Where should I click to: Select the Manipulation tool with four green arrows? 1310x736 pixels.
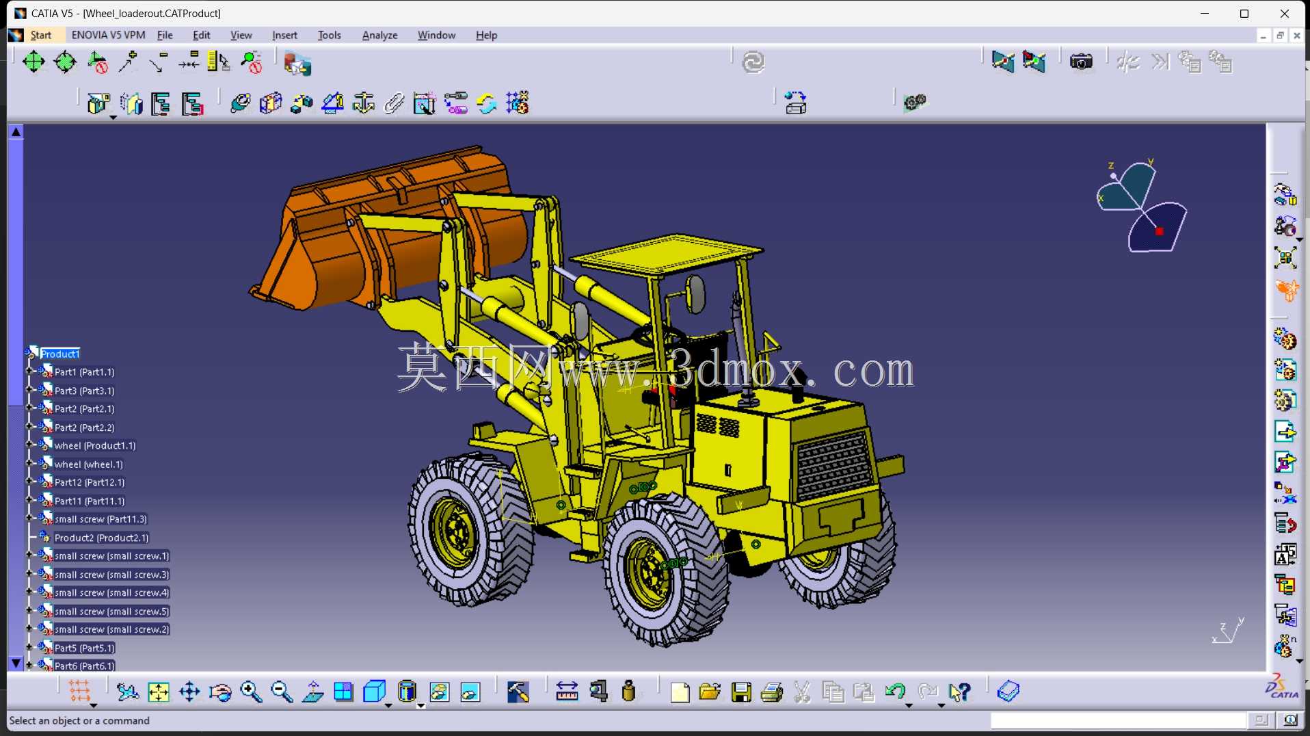tap(33, 62)
